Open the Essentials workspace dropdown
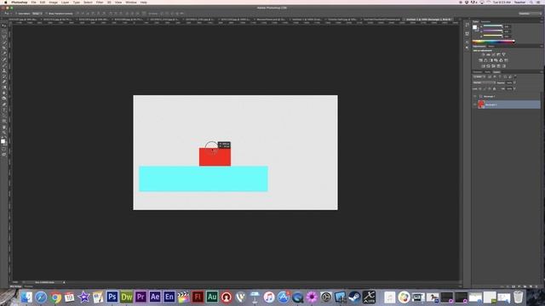The image size is (545, 306). (531, 14)
